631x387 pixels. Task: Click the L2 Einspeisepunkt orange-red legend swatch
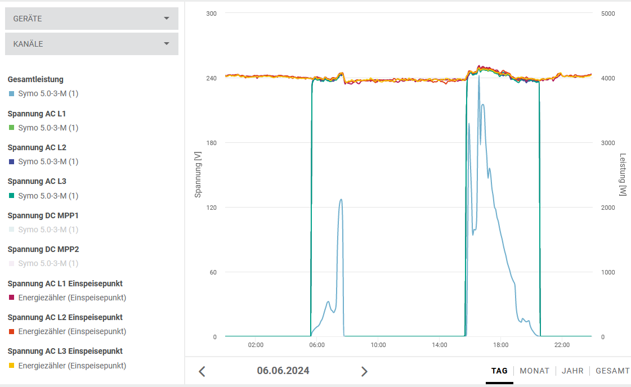point(12,331)
